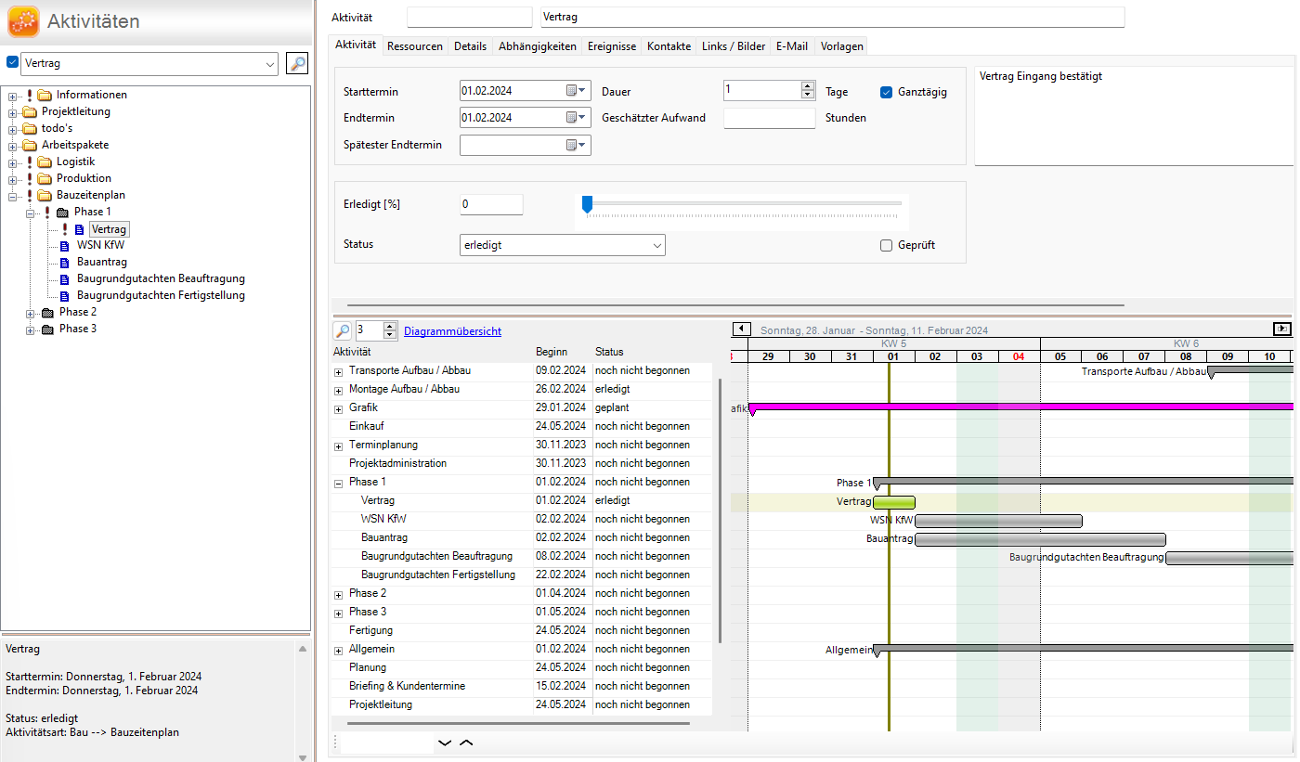1300x762 pixels.
Task: Open the Spätester Endtermin calendar picker
Action: click(577, 145)
